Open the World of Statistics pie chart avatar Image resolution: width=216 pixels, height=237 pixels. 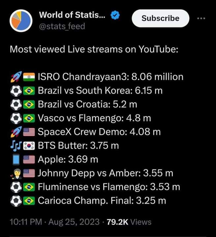tap(21, 21)
